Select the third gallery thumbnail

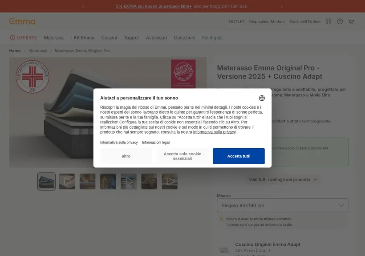coord(88,181)
